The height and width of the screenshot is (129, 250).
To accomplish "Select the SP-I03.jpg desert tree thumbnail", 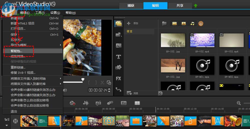I will pyautogui.click(x=173, y=66).
